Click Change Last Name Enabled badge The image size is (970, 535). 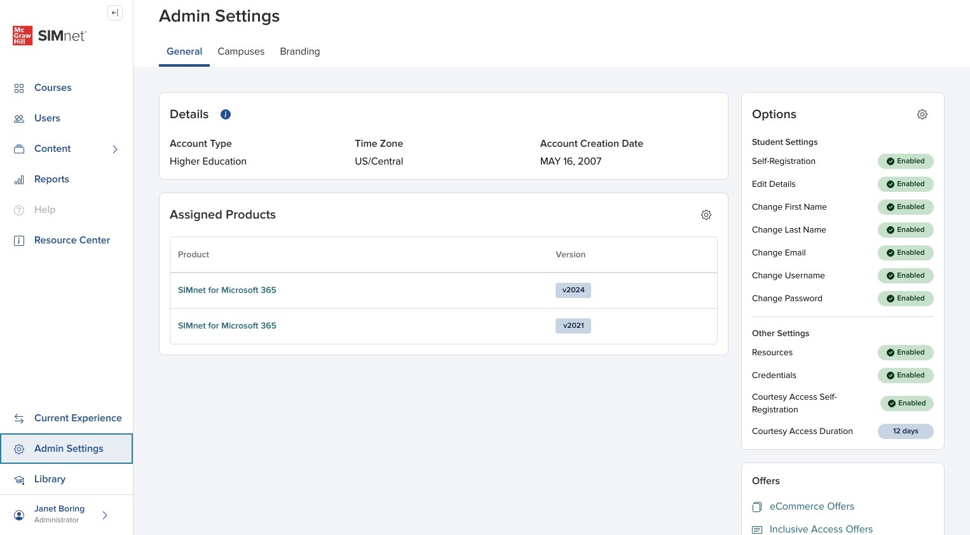pos(906,230)
